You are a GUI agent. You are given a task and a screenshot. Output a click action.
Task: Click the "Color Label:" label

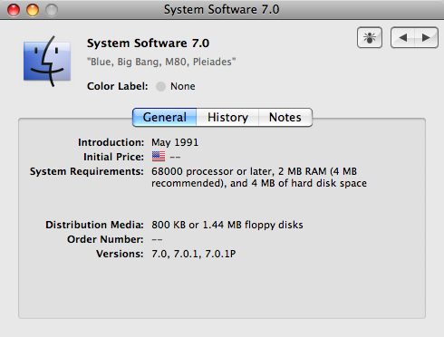click(x=118, y=86)
